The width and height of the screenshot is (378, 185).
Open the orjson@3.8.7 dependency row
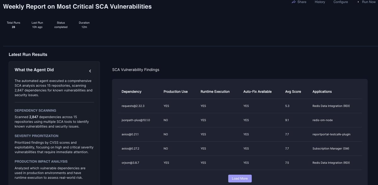tap(130, 163)
